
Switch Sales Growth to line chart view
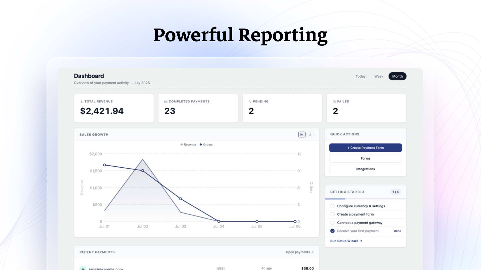coord(302,134)
